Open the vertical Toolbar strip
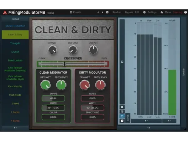 (184, 72)
